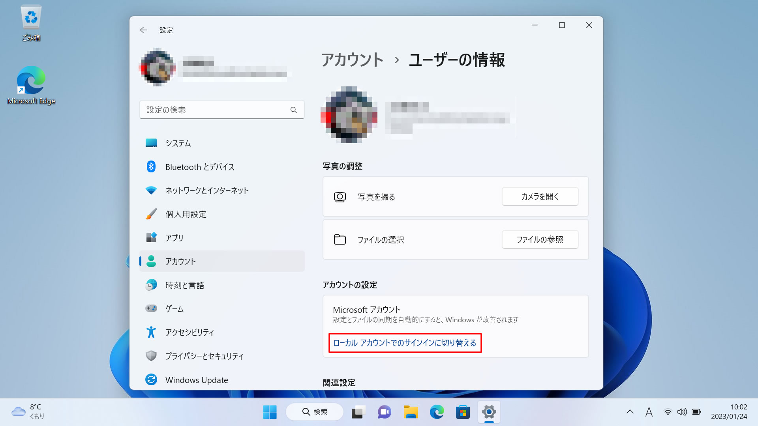
Task: Click the paintbrush icon for 個人用設定
Action: point(151,214)
